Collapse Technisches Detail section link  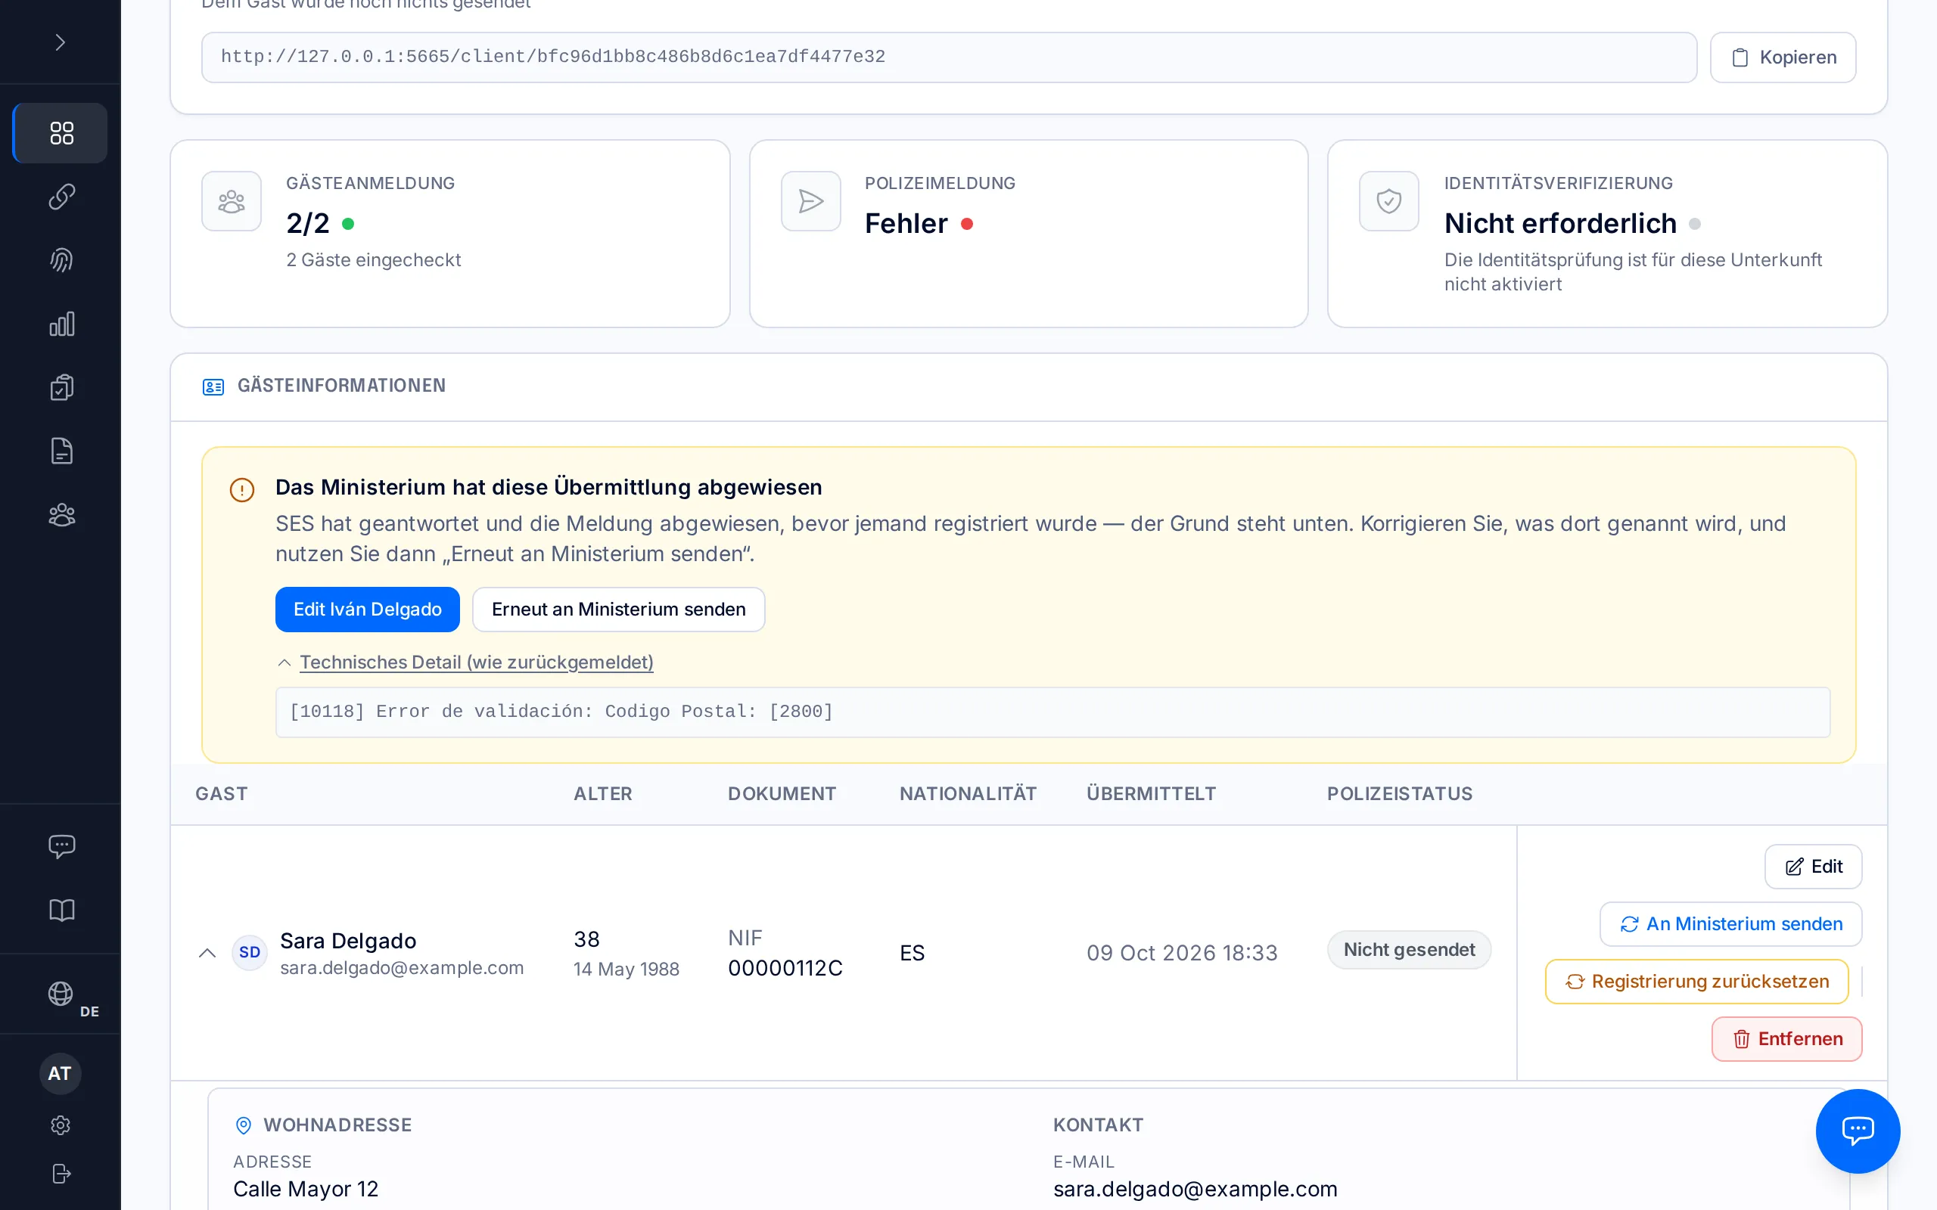(476, 662)
